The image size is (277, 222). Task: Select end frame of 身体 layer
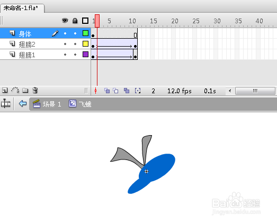pyautogui.click(x=135, y=33)
